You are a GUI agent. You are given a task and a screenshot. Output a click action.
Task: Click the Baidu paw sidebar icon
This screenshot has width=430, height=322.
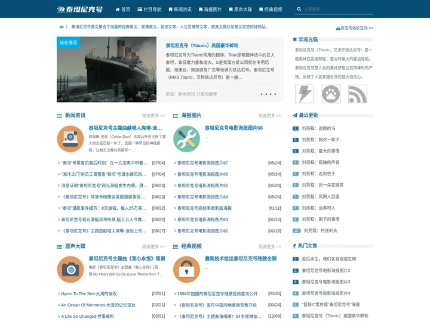coord(331,94)
